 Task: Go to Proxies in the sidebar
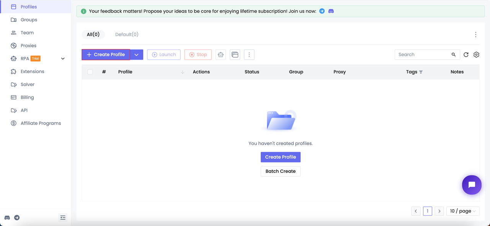click(28, 46)
